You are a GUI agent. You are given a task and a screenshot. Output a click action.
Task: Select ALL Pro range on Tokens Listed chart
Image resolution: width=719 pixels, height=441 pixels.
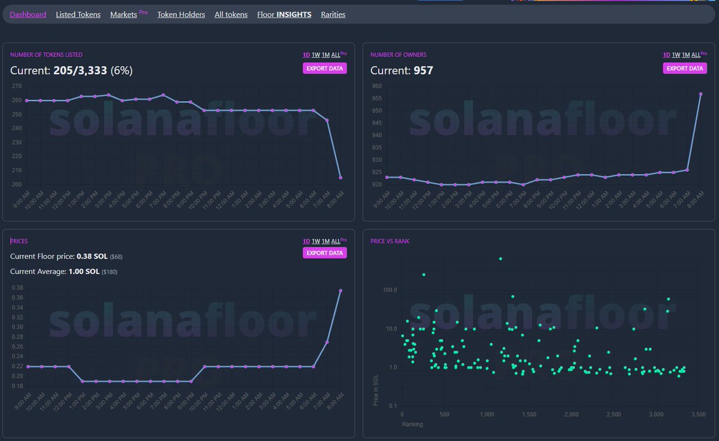tap(339, 54)
